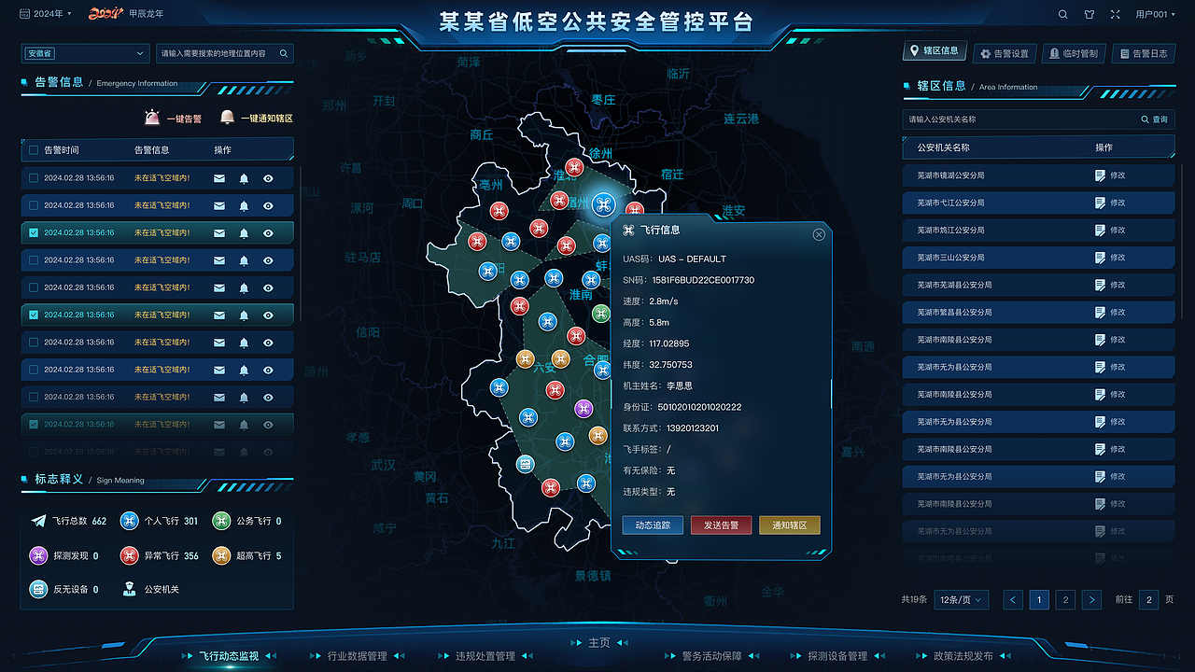Click the 超高飞行 orange drone legend icon
The width and height of the screenshot is (1195, 672).
click(x=221, y=555)
